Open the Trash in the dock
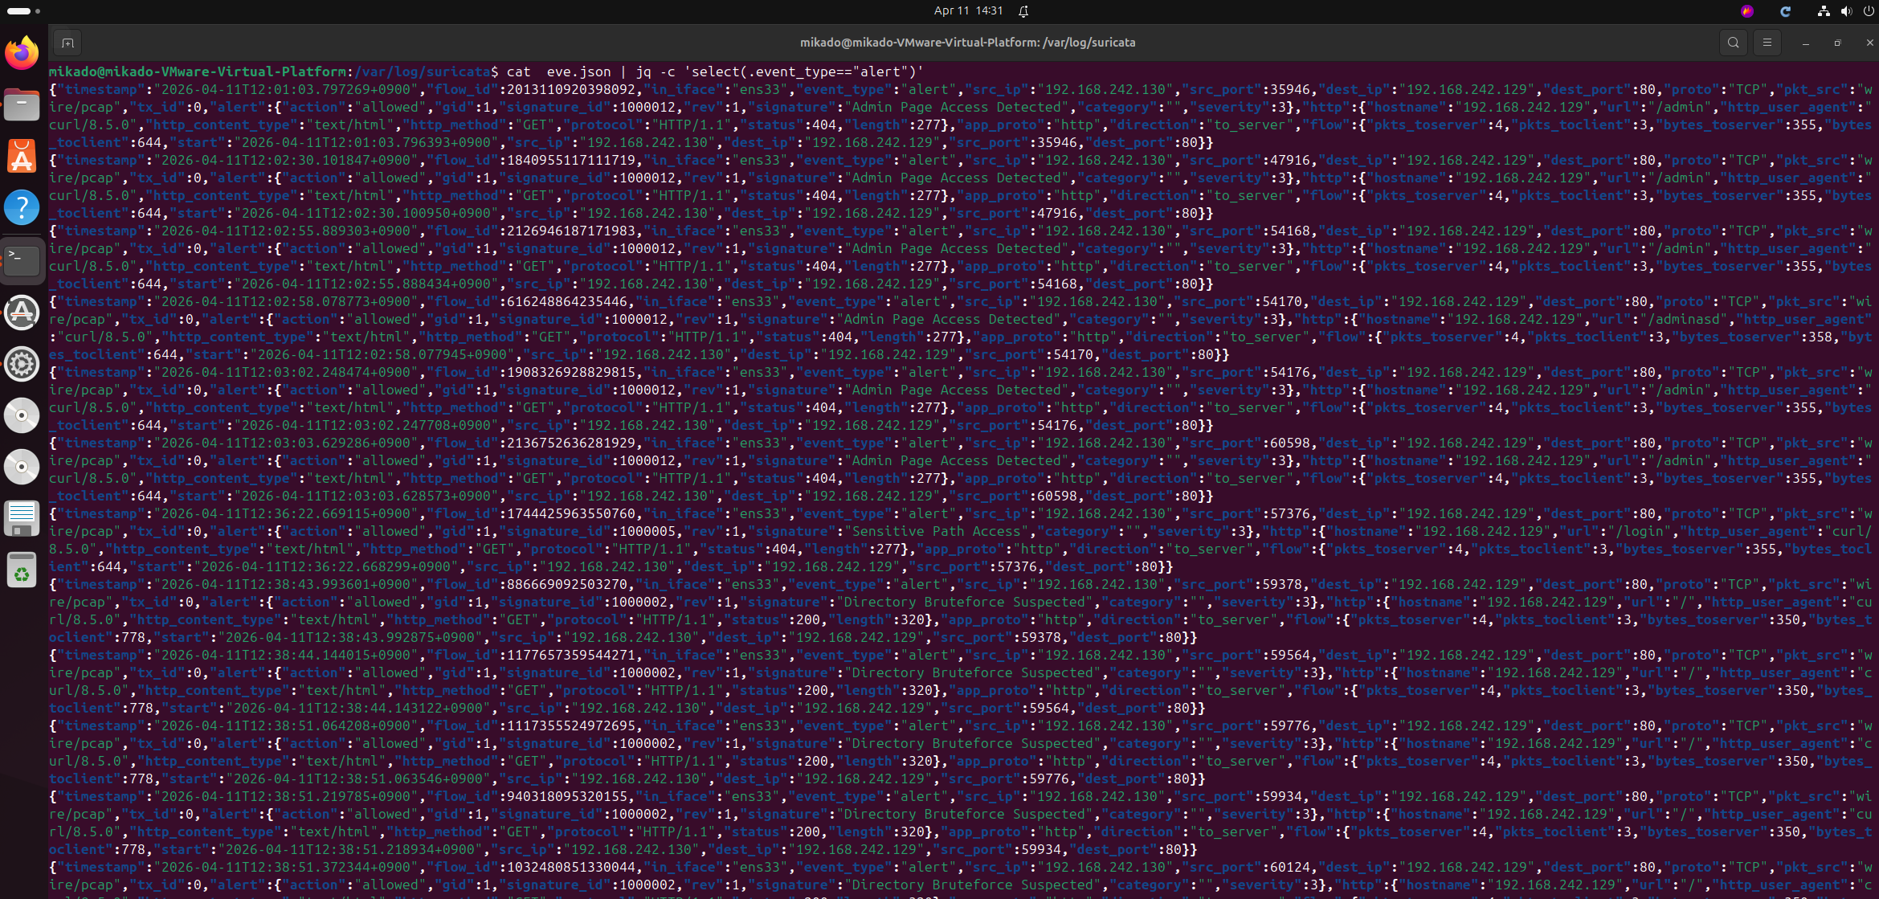 tap(22, 570)
